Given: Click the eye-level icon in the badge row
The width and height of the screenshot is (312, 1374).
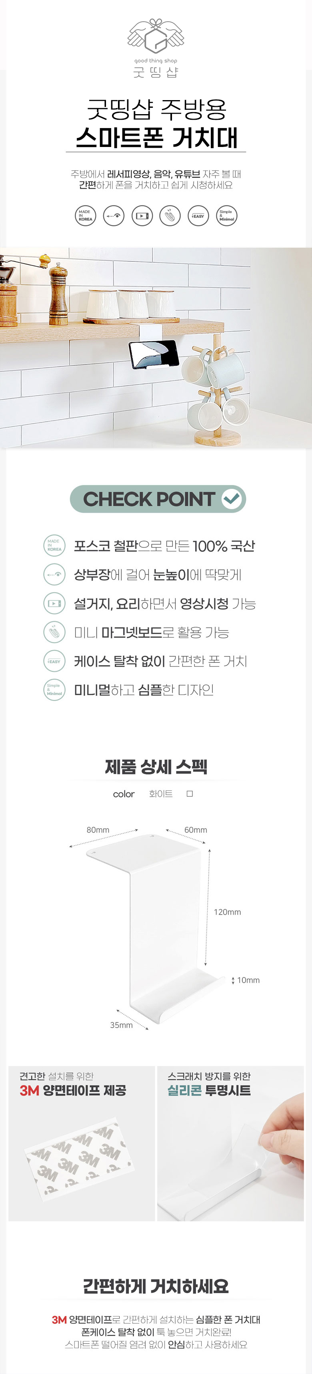Looking at the screenshot, I should (x=114, y=215).
